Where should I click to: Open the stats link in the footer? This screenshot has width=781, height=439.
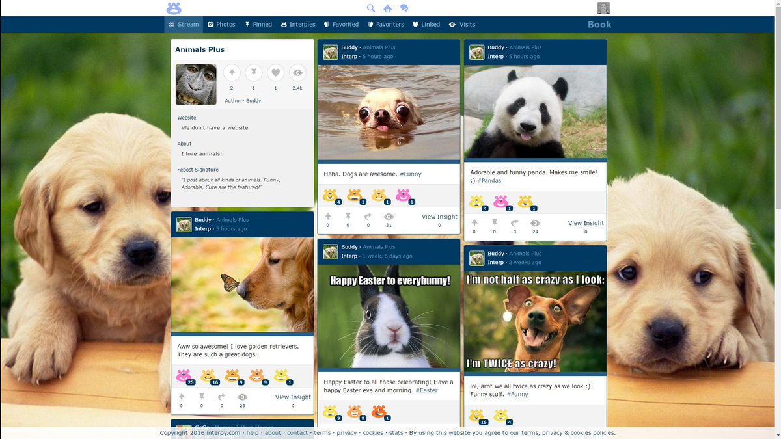tap(396, 433)
